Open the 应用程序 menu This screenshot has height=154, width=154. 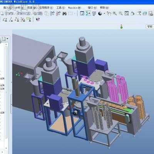(x=46, y=8)
